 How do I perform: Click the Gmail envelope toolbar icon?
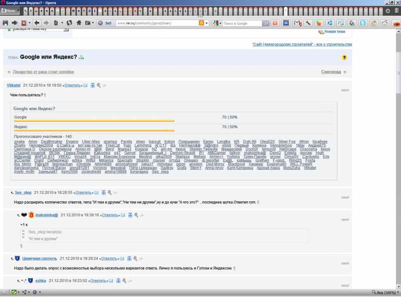point(297,23)
